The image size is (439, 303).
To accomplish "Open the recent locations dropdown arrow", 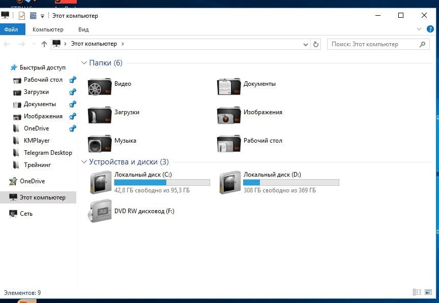I will (x=34, y=44).
